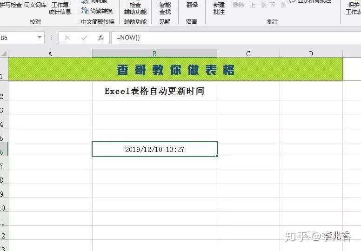Click the row 3 header
The image size is (361, 251).
pyautogui.click(x=4, y=107)
